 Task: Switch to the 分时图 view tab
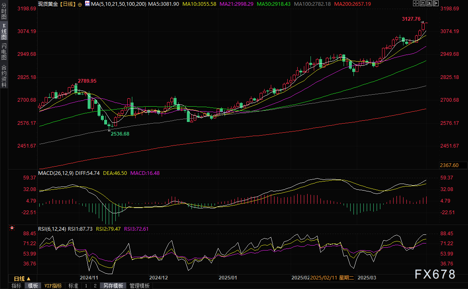[4, 12]
